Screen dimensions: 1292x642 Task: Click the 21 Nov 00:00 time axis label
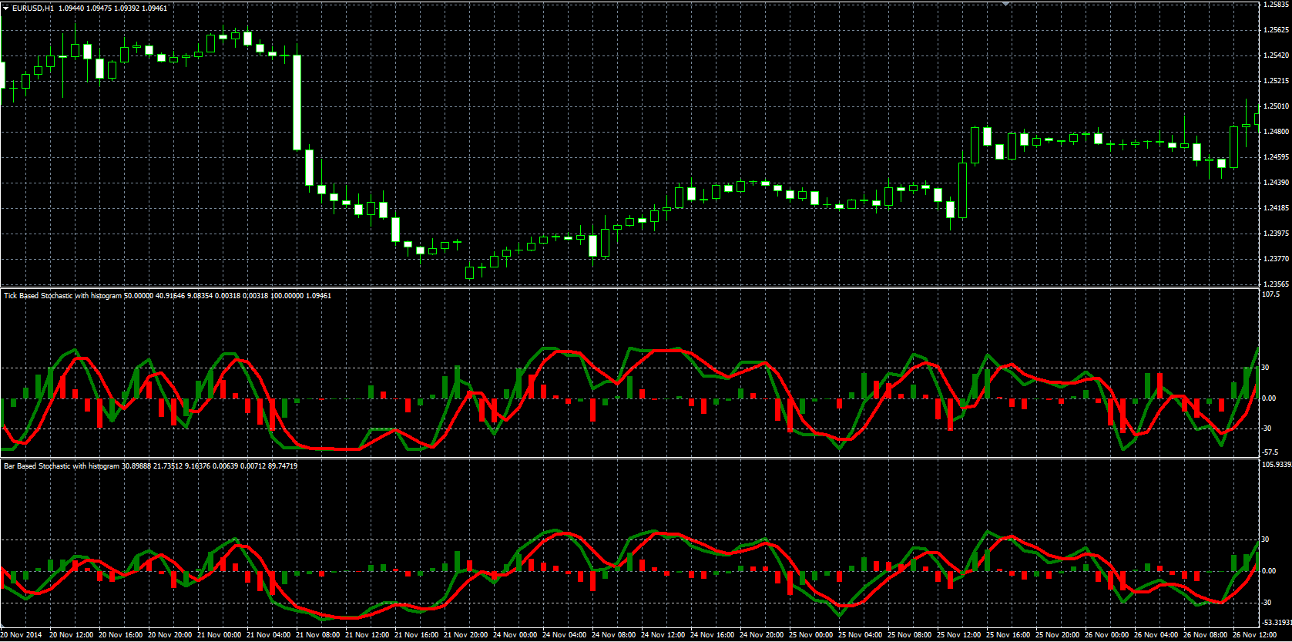pos(219,635)
